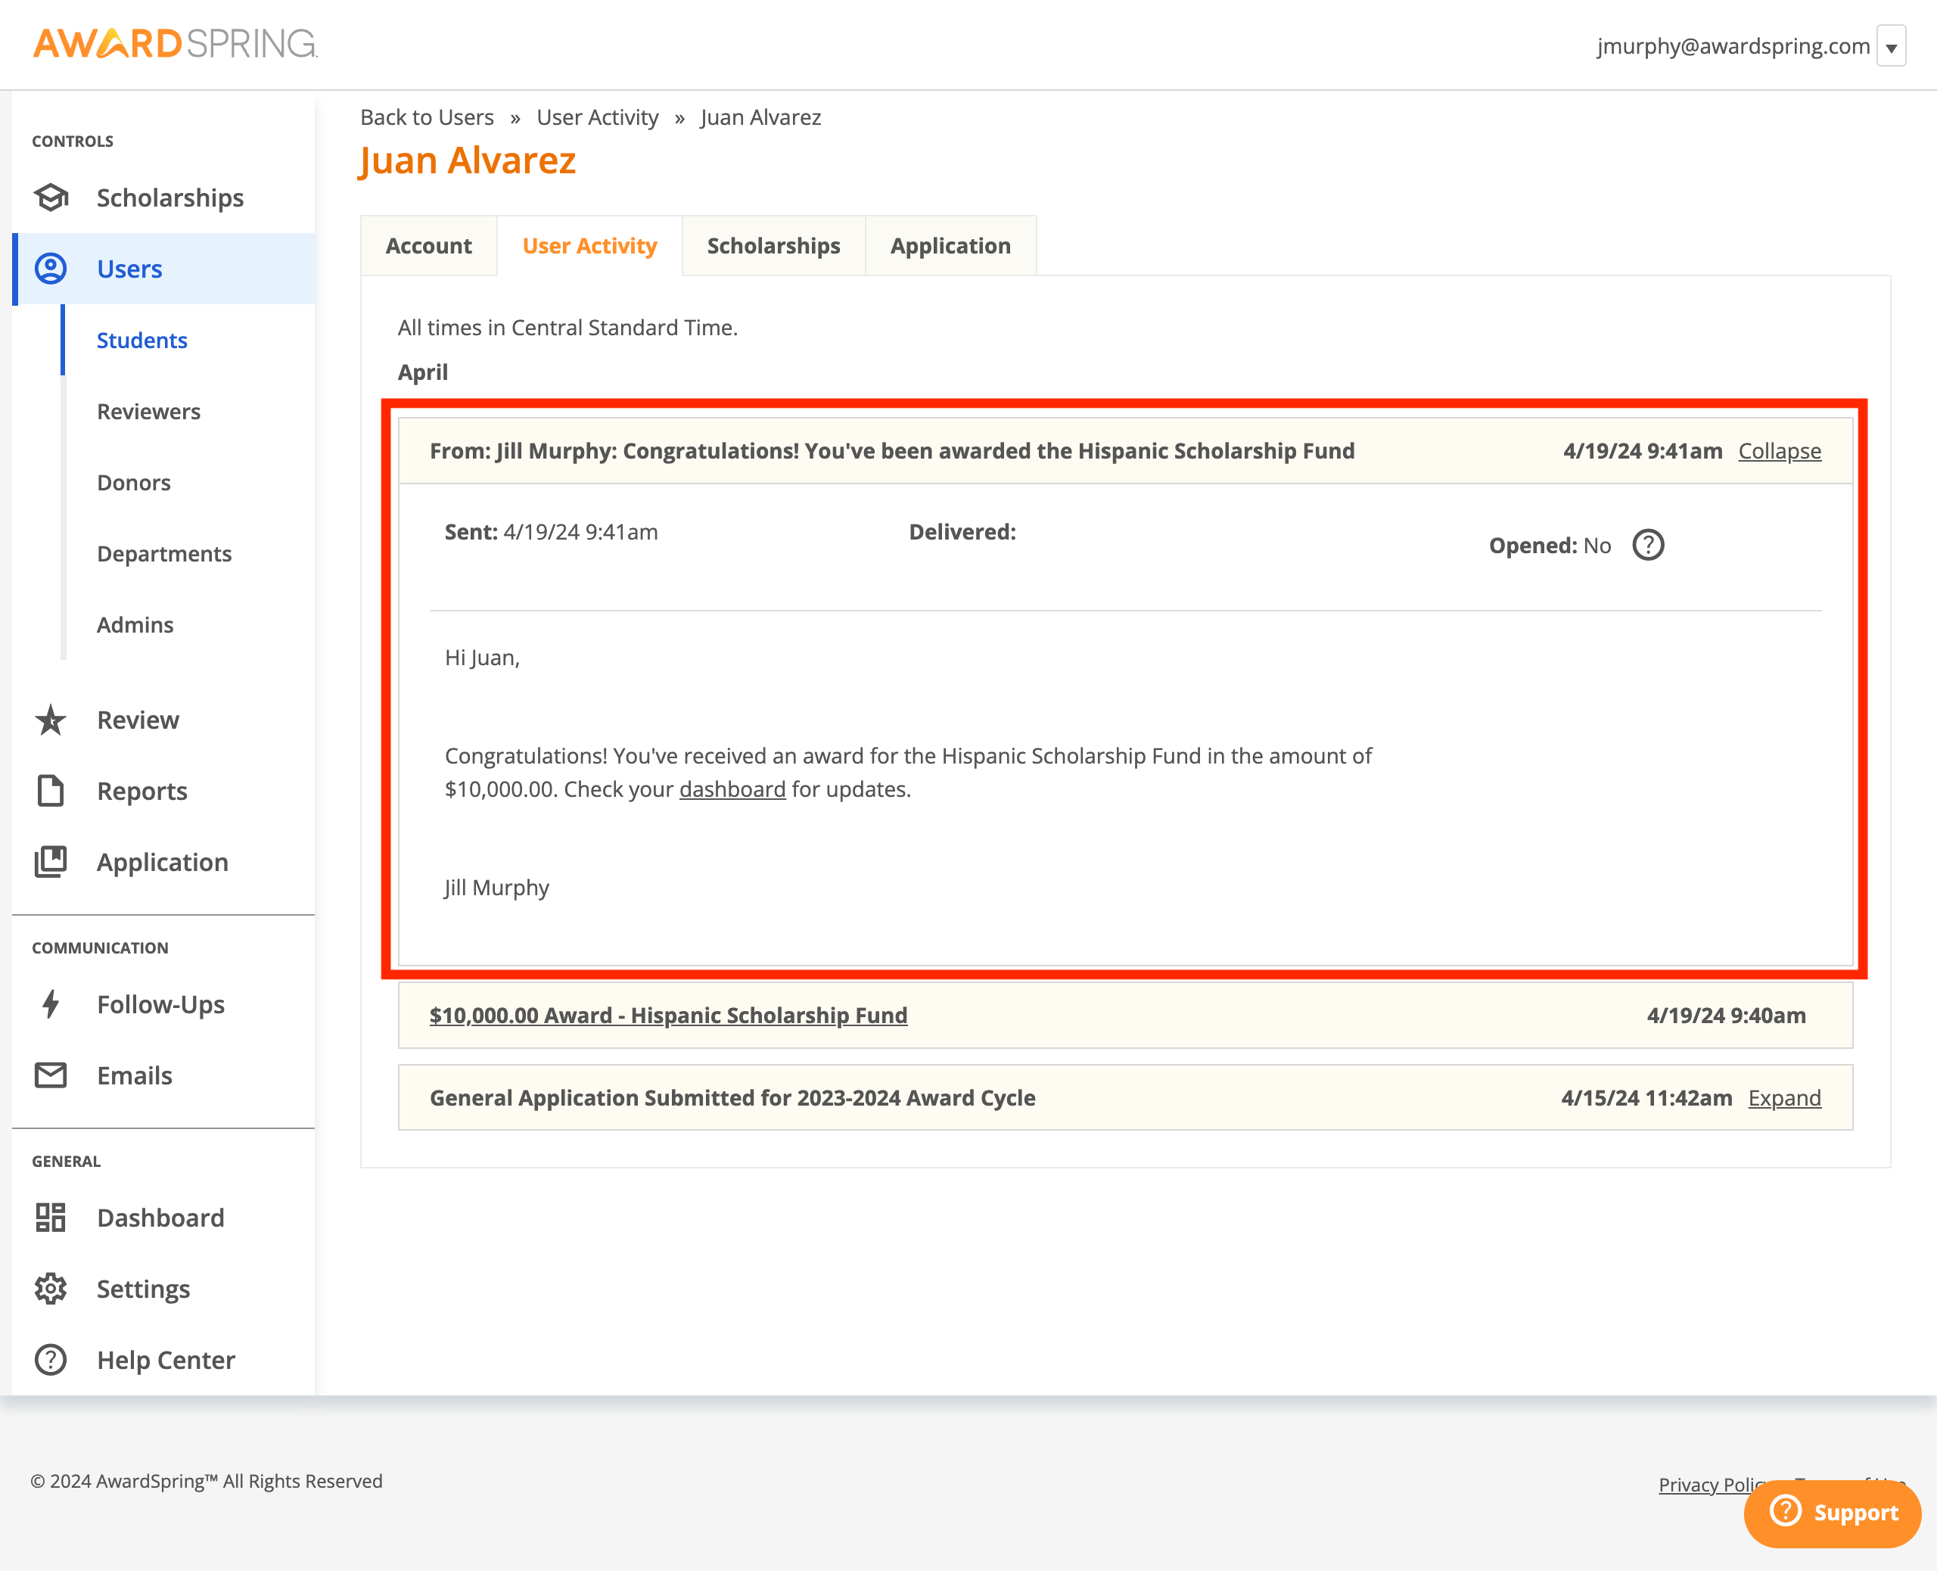Collapse the Hispanic Scholarship Fund email
1937x1571 pixels.
pyautogui.click(x=1779, y=451)
